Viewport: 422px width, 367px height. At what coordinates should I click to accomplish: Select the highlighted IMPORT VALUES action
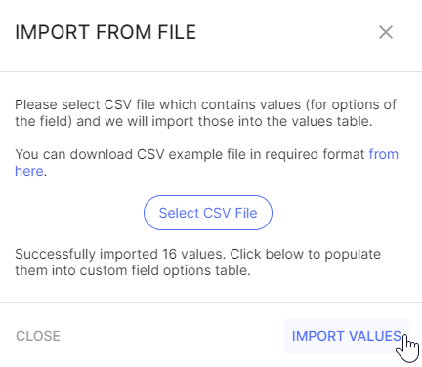coord(347,336)
